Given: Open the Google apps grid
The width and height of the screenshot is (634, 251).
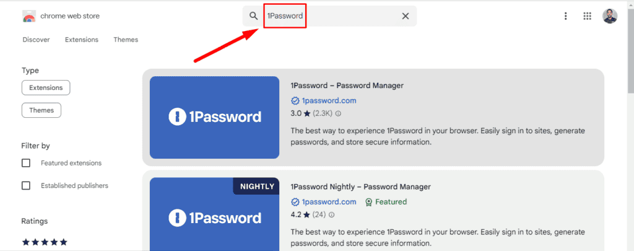Looking at the screenshot, I should coord(588,16).
